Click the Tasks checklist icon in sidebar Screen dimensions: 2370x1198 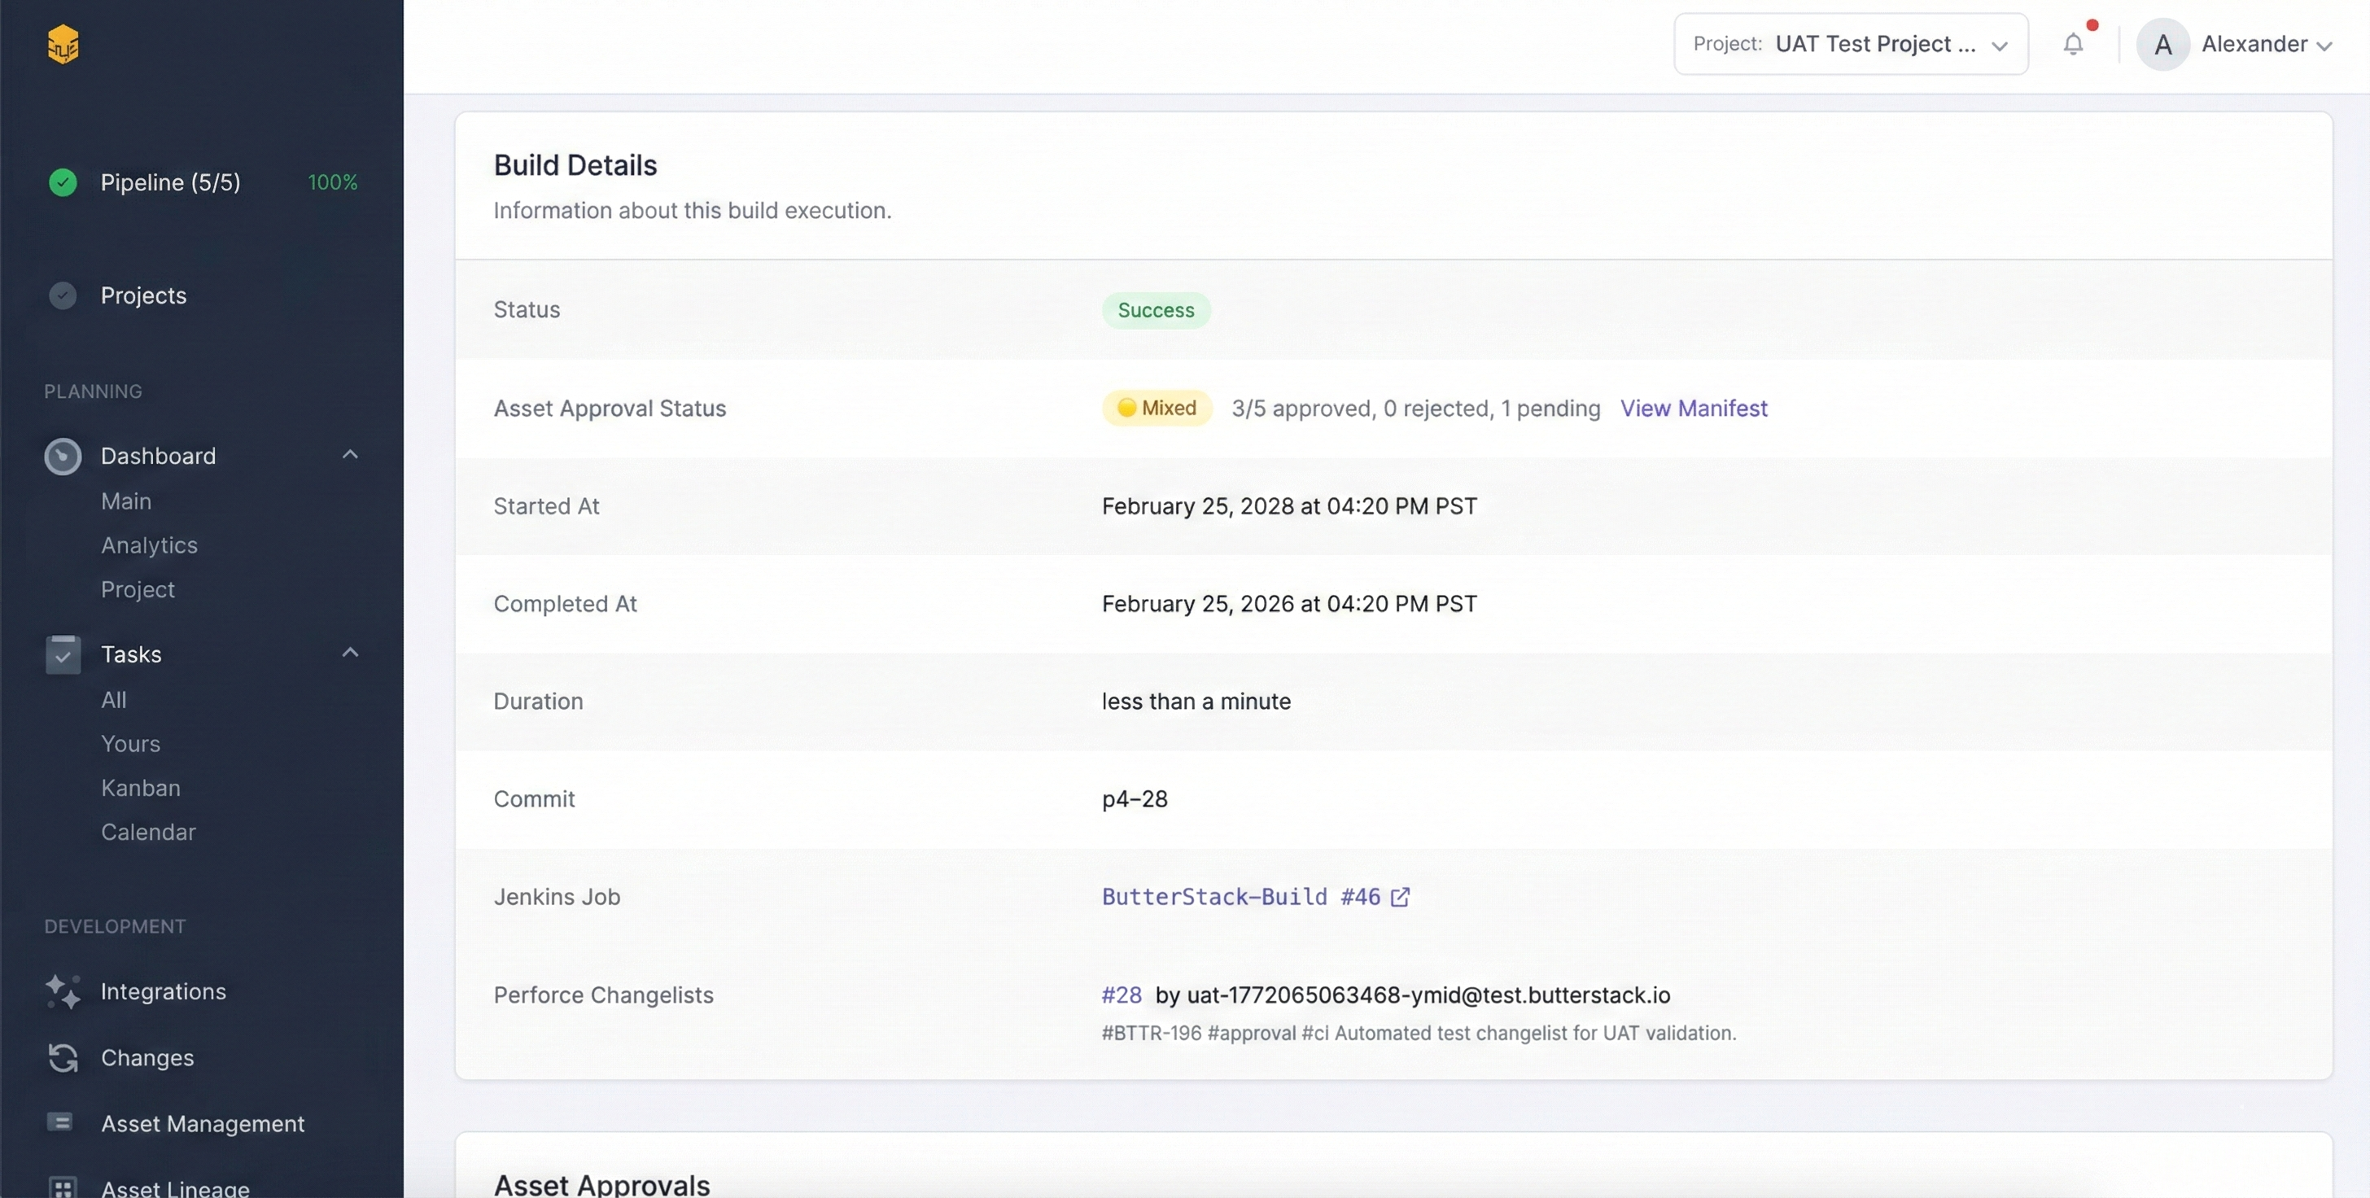click(x=61, y=654)
